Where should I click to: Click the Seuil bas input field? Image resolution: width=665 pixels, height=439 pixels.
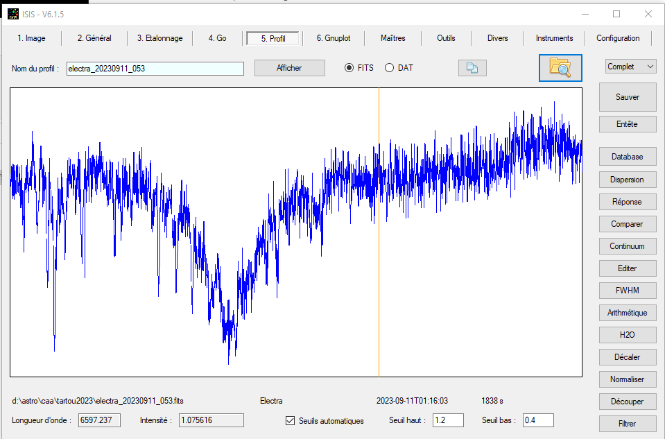538,420
